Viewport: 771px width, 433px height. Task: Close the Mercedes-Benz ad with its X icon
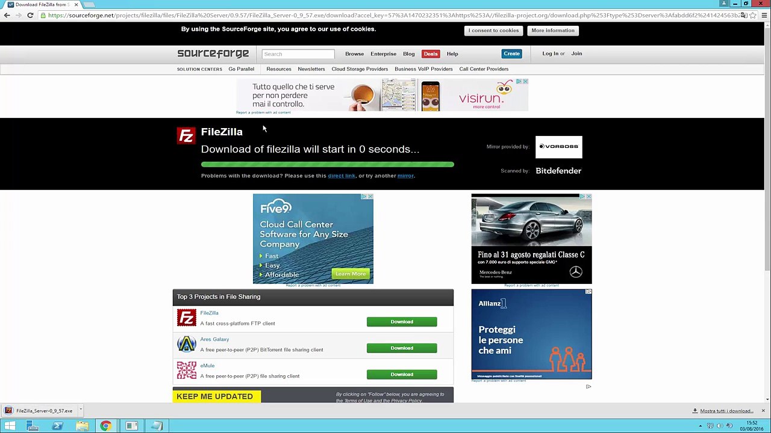588,197
